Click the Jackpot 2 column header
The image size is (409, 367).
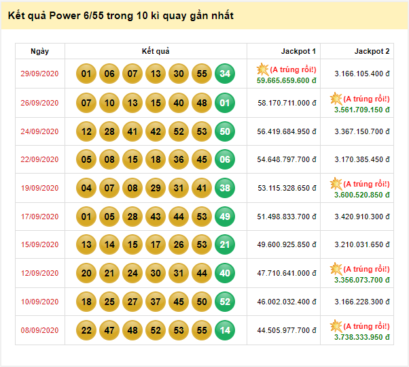coord(372,52)
